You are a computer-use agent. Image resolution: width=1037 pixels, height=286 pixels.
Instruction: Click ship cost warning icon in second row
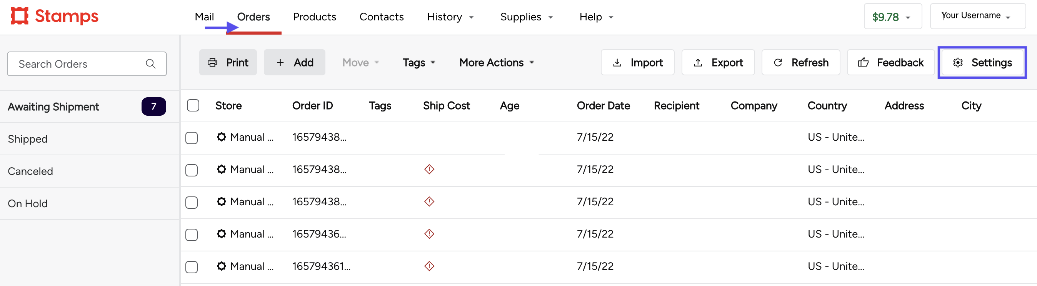(x=429, y=170)
